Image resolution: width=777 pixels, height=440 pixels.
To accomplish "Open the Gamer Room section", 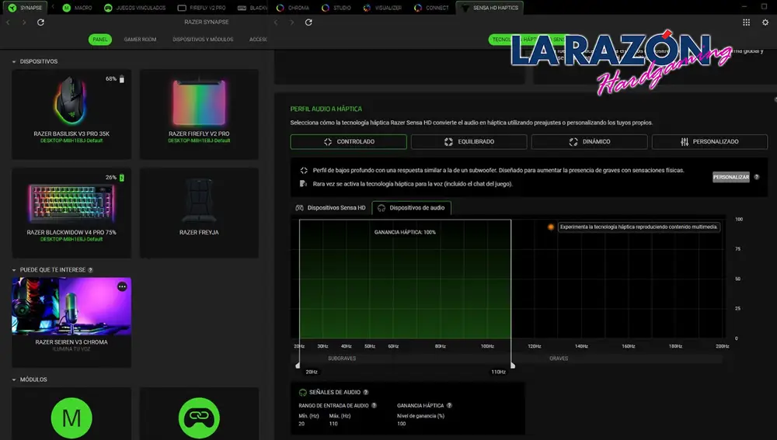I will (x=140, y=40).
